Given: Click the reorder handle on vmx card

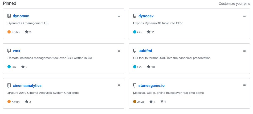Looking at the screenshot, I should [x=119, y=50].
